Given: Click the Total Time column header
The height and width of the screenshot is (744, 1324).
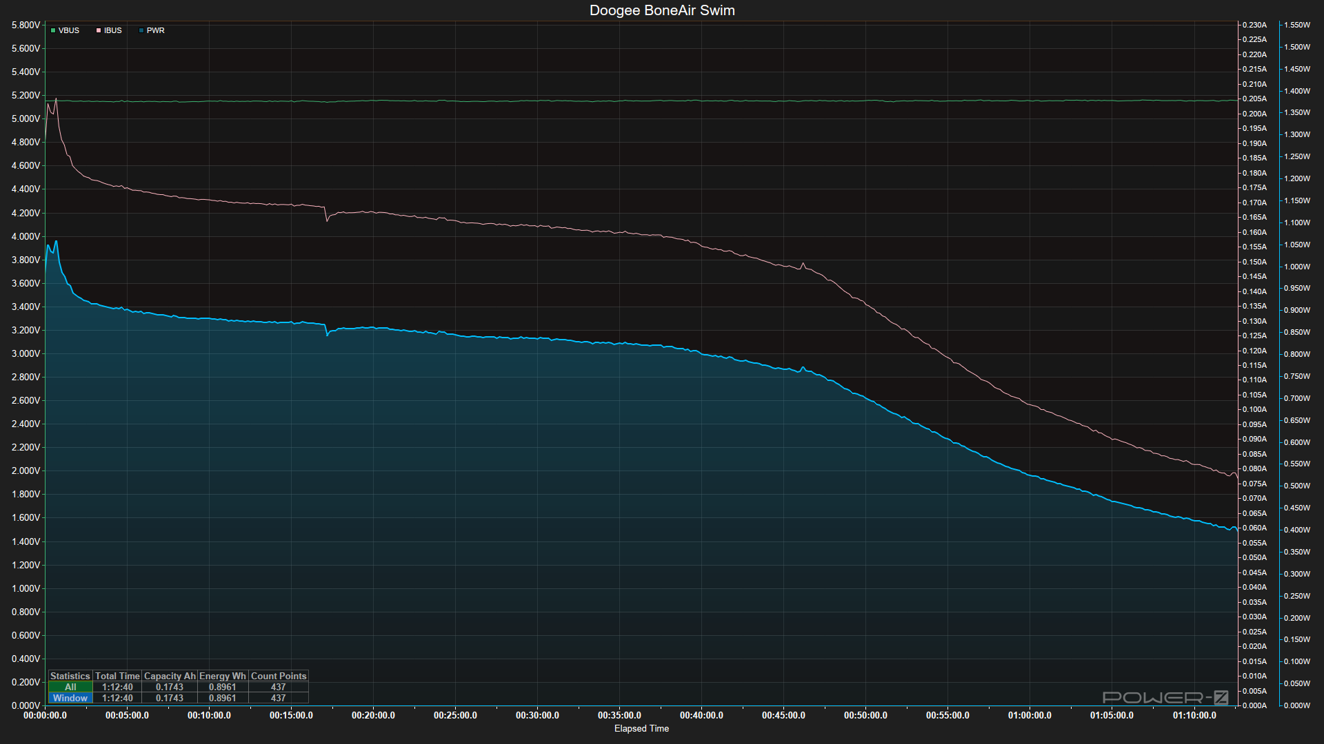Looking at the screenshot, I should 117,676.
